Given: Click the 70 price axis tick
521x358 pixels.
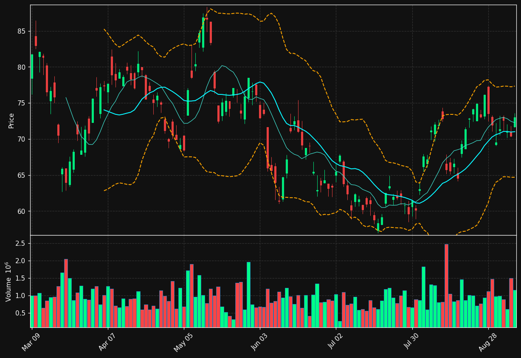Looking at the screenshot, I should pyautogui.click(x=22, y=139).
